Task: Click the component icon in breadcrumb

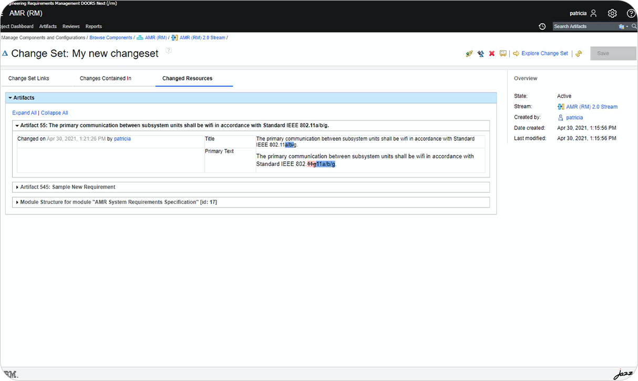Action: click(140, 38)
